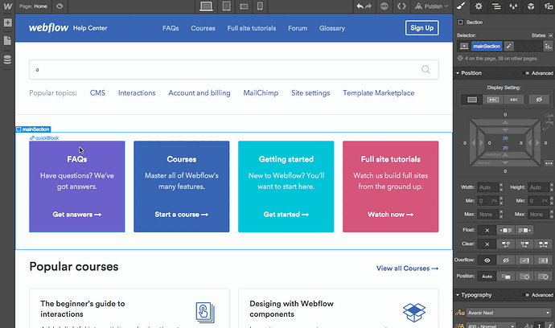Image resolution: width=555 pixels, height=328 pixels.
Task: Open the Add elements panel
Action: pyautogui.click(x=7, y=23)
